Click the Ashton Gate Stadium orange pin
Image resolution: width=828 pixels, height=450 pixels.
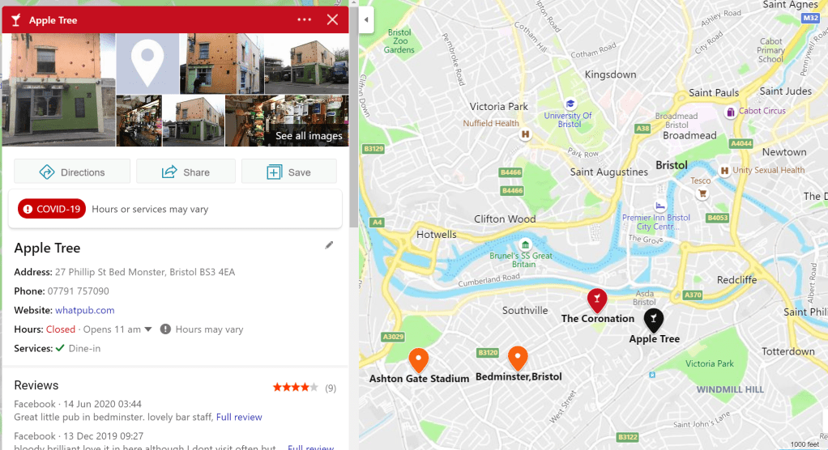pos(418,361)
